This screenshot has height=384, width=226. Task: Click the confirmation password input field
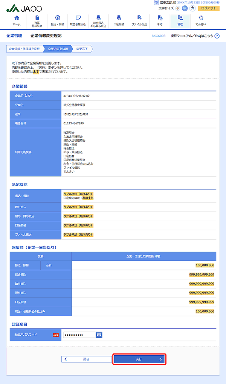(x=79, y=335)
